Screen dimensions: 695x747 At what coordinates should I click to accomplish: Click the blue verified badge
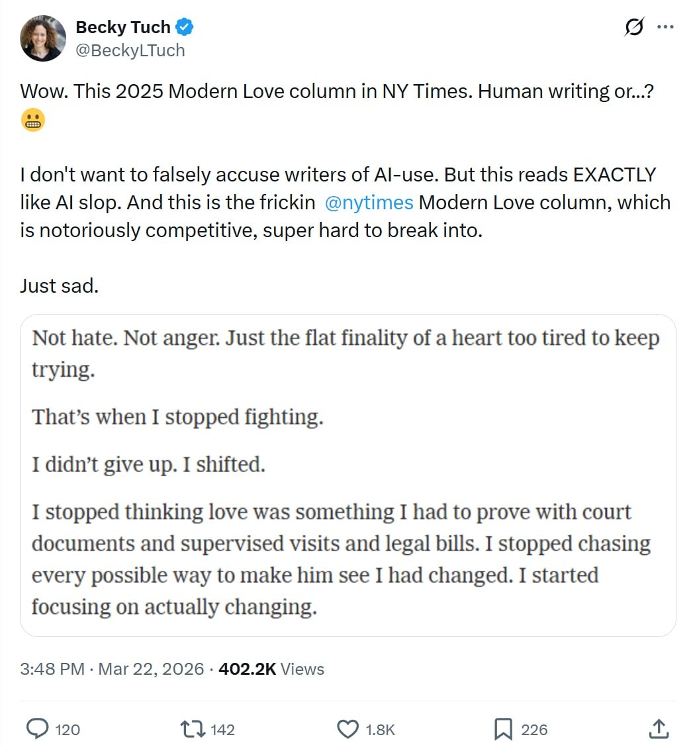click(x=184, y=28)
